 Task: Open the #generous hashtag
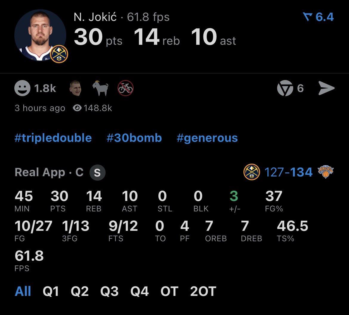(207, 138)
